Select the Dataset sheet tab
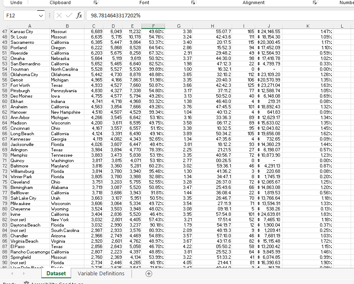The width and height of the screenshot is (354, 284). click(x=56, y=274)
